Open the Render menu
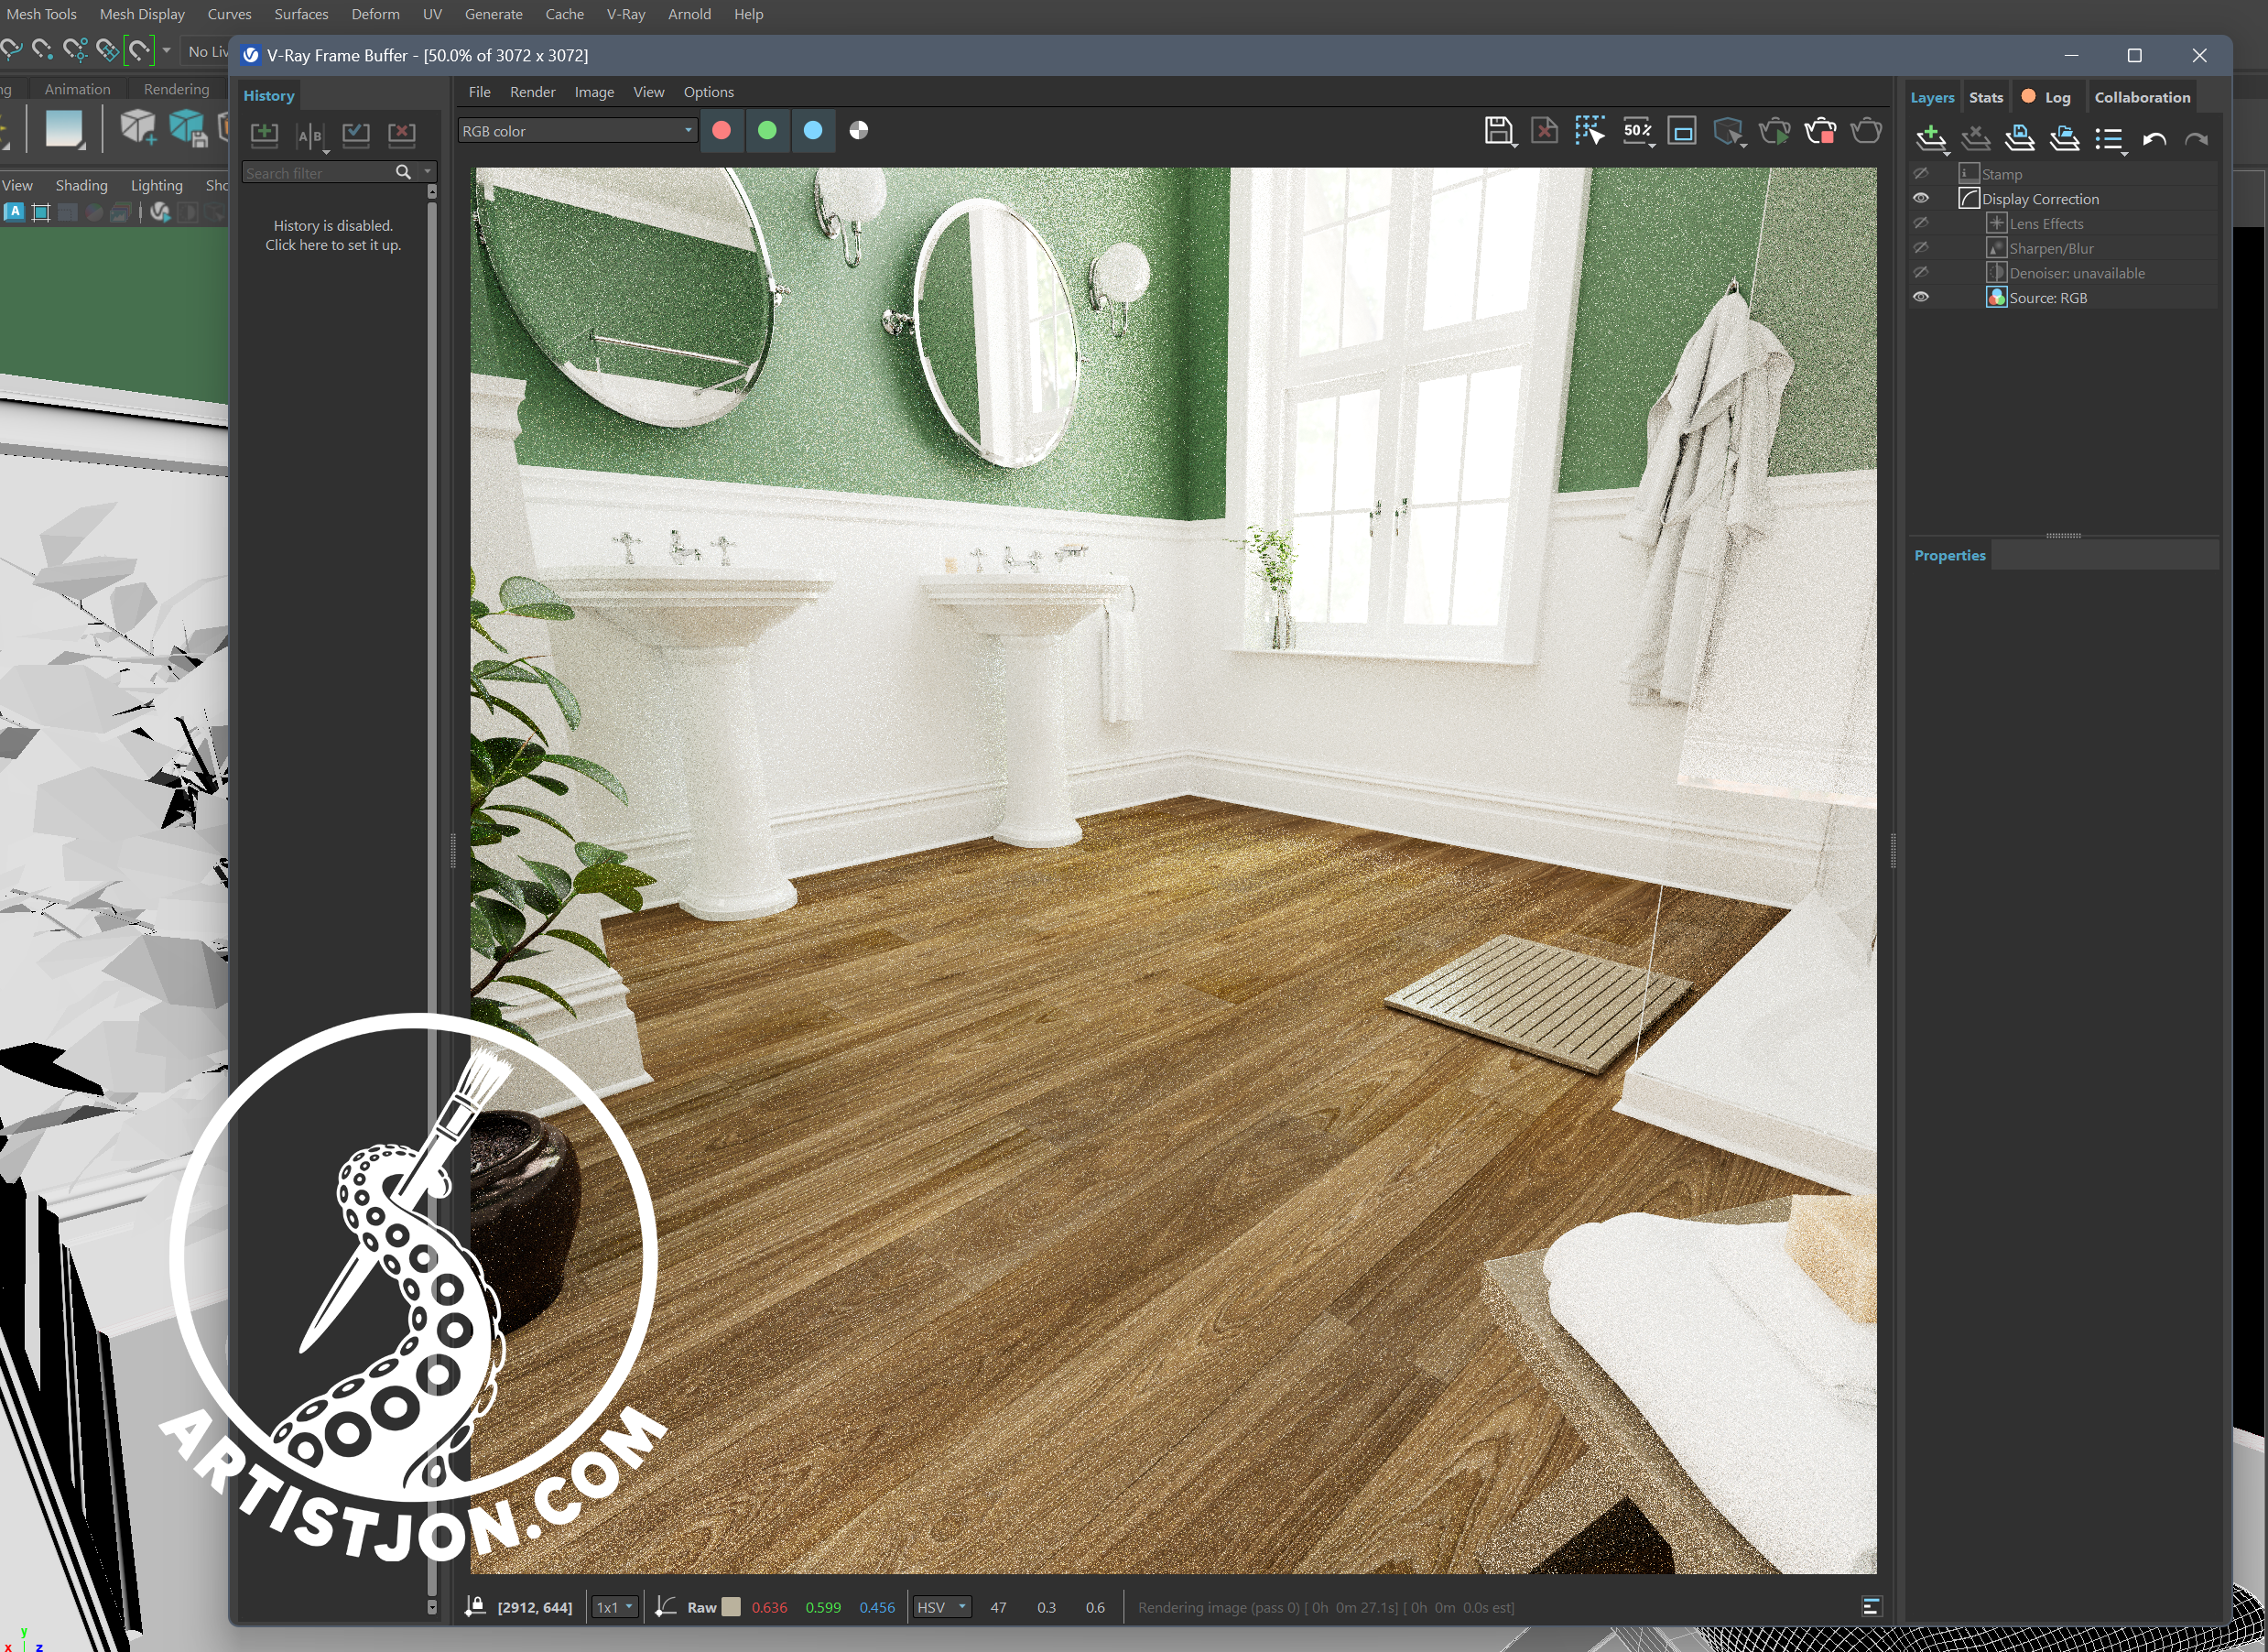The image size is (2268, 1652). coord(532,92)
